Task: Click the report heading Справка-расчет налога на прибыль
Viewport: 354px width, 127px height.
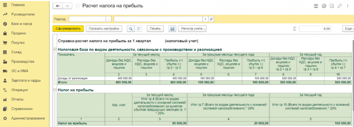Action: coord(104,41)
